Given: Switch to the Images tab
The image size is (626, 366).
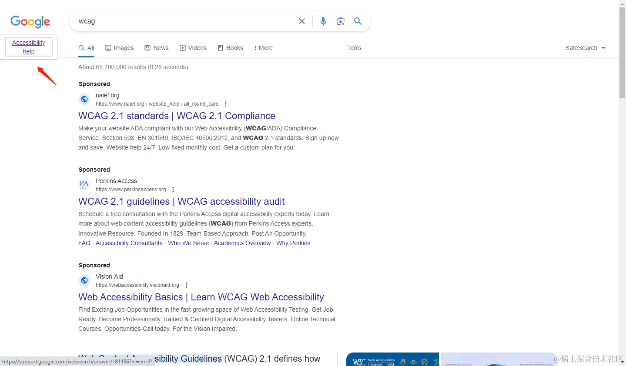Looking at the screenshot, I should 120,48.
